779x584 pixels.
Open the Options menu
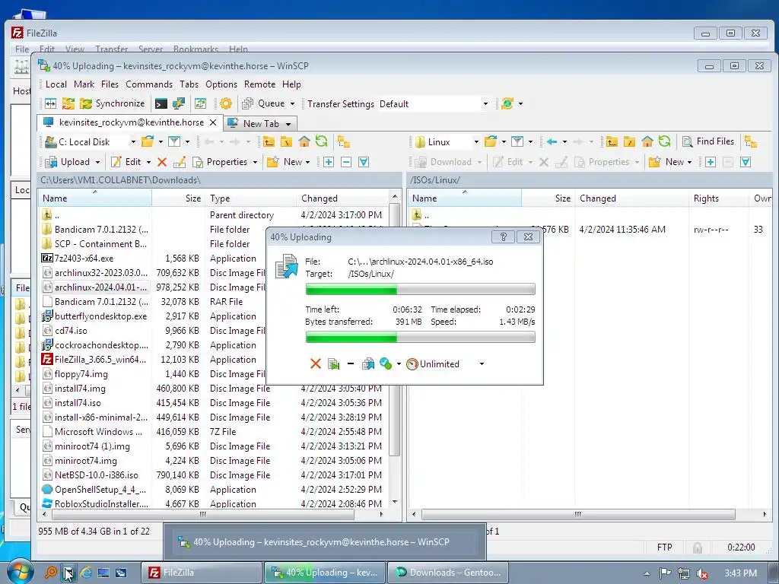[x=221, y=84]
